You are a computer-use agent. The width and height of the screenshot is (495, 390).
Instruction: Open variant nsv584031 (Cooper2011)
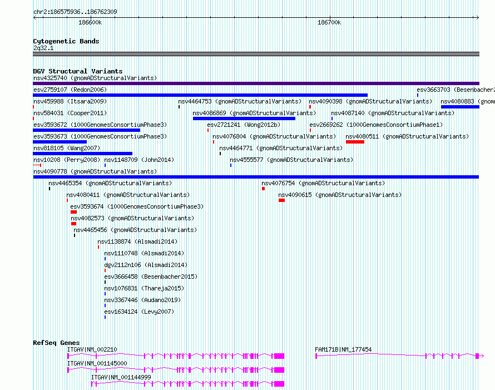click(x=70, y=113)
